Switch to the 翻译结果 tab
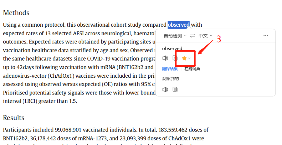282x145 pixels. (x=170, y=69)
